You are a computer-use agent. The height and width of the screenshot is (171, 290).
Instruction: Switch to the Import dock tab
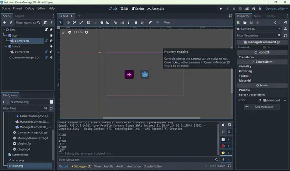20,16
